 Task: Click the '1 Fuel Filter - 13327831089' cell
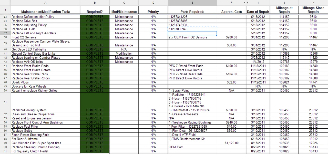pos(192,127)
